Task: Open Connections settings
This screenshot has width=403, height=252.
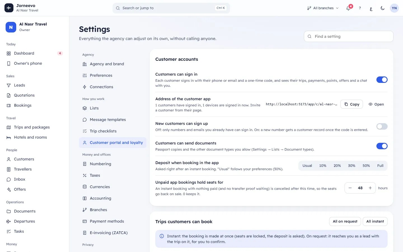Action: (x=113, y=87)
